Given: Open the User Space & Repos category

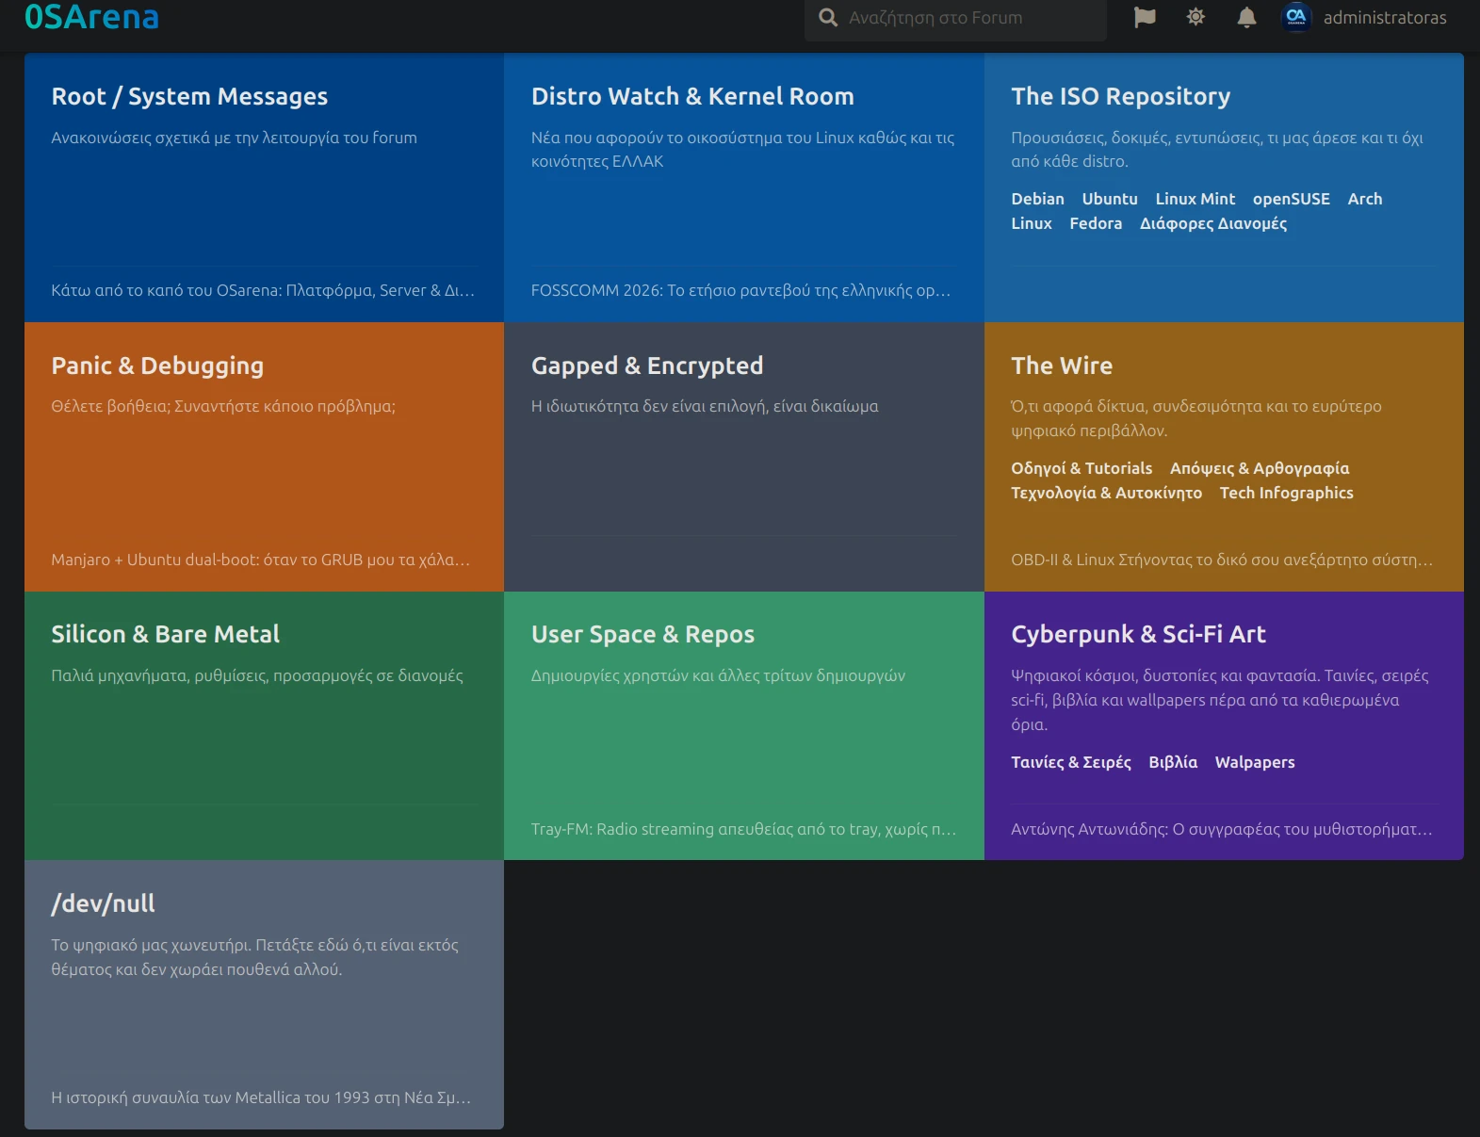Looking at the screenshot, I should (x=642, y=634).
